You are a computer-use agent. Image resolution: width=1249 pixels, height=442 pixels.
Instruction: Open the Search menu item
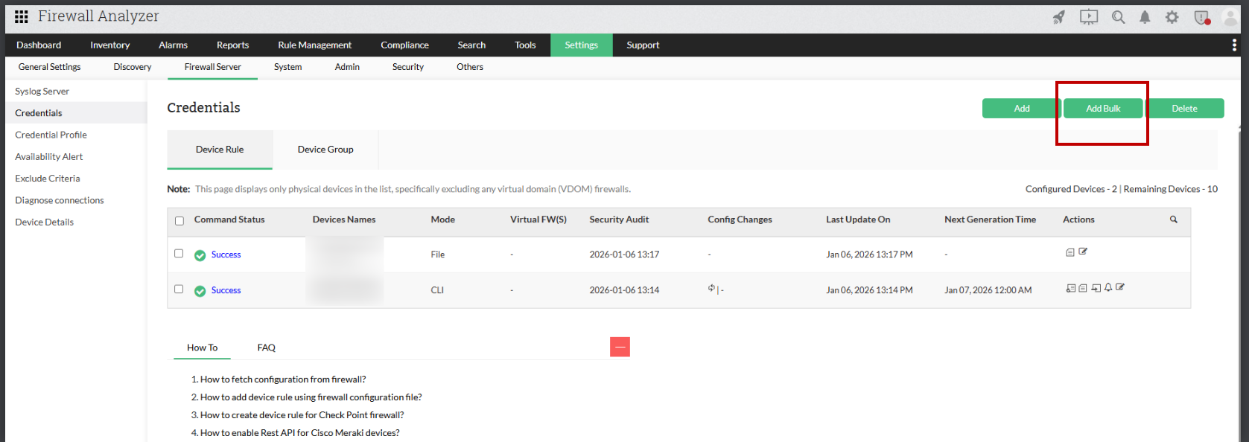471,45
